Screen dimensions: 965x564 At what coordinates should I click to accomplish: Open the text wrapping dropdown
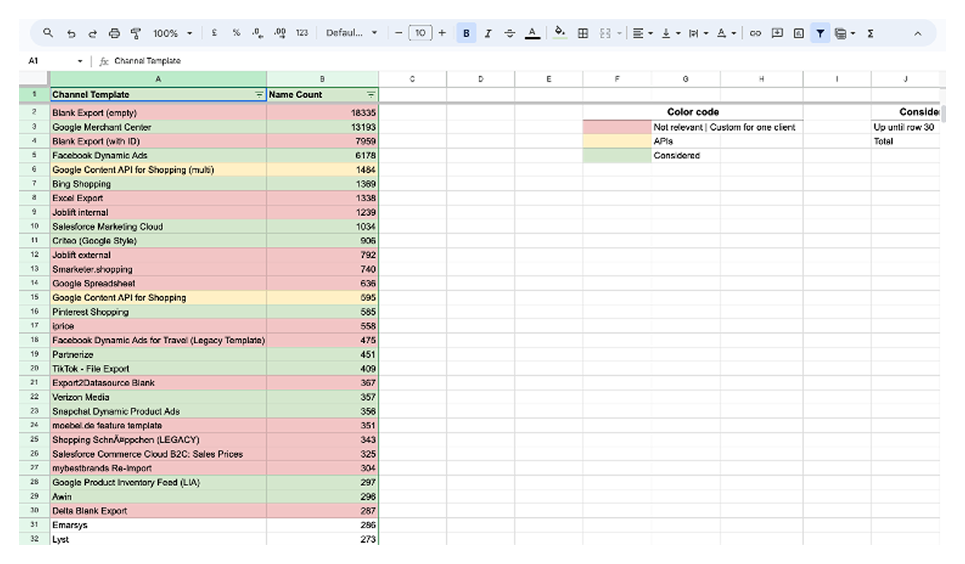tap(698, 33)
